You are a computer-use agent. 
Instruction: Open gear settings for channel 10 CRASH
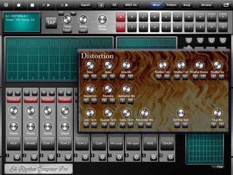pyautogui.click(x=170, y=157)
